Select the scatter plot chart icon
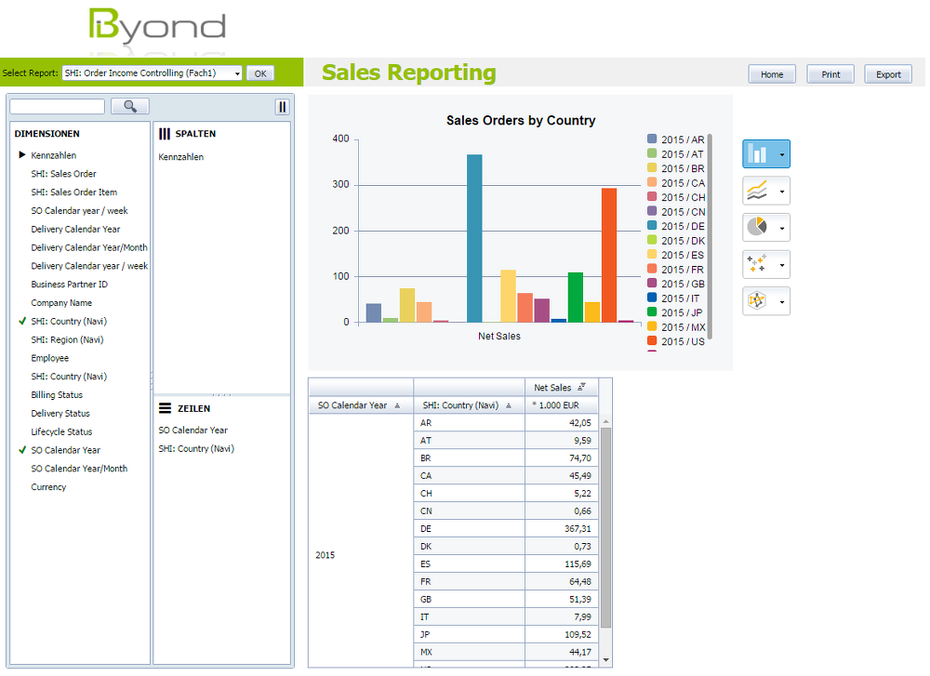 pos(759,265)
